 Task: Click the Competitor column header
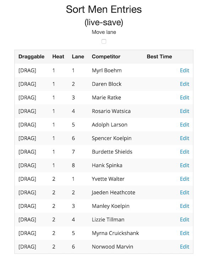click(x=106, y=56)
